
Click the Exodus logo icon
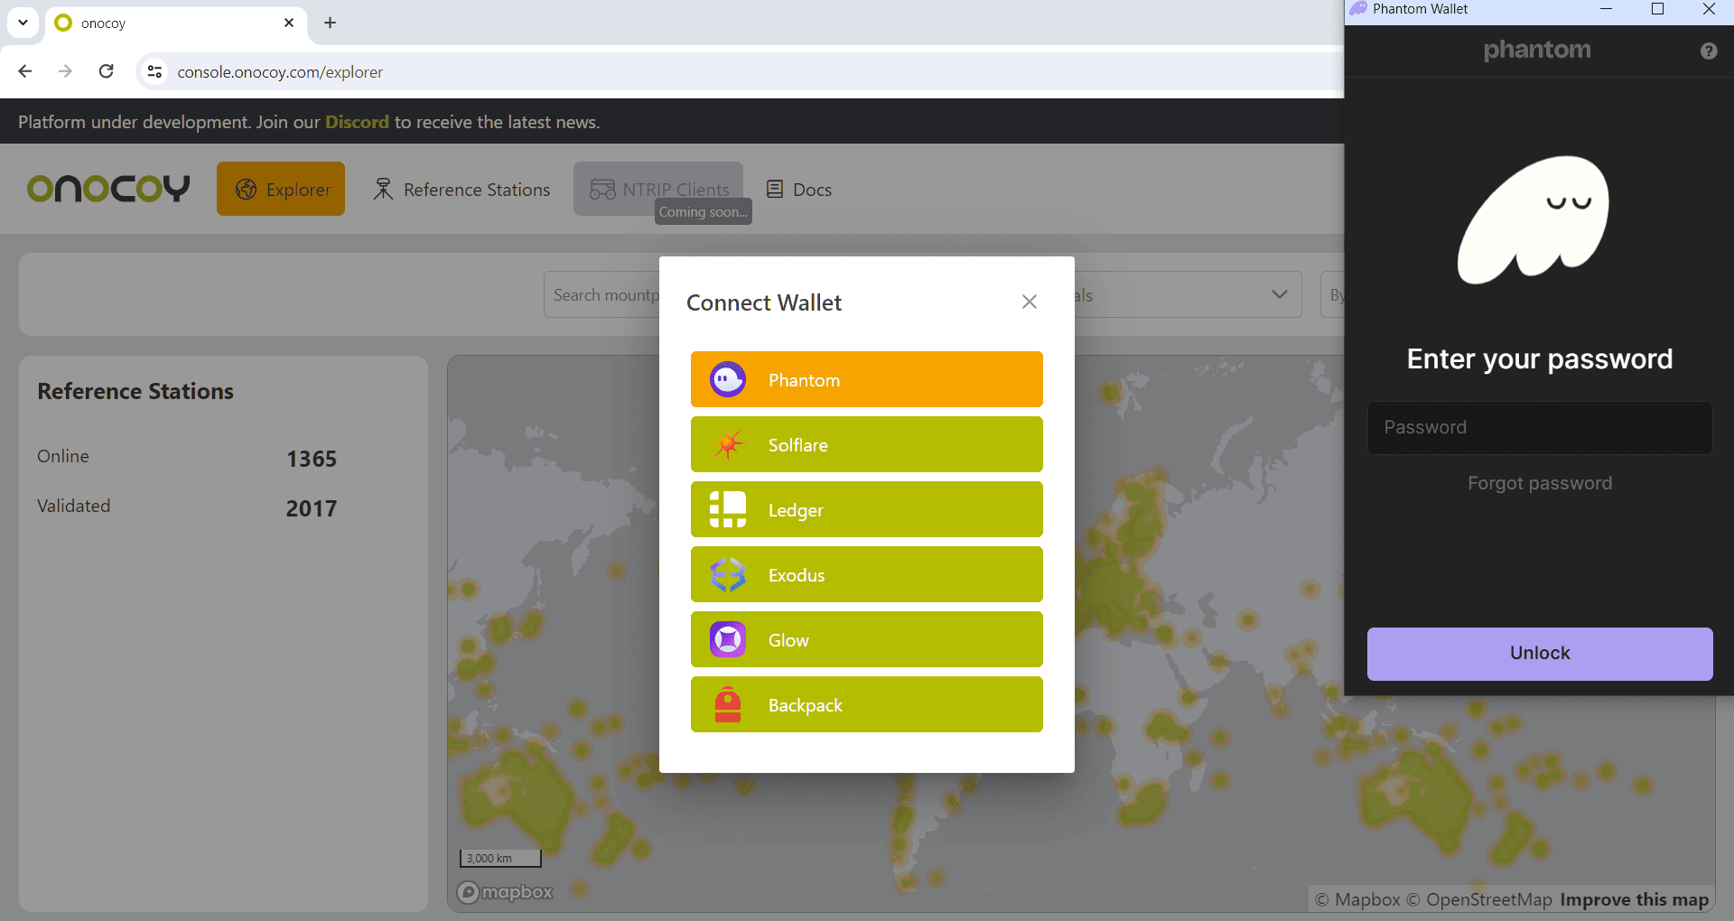(x=728, y=574)
